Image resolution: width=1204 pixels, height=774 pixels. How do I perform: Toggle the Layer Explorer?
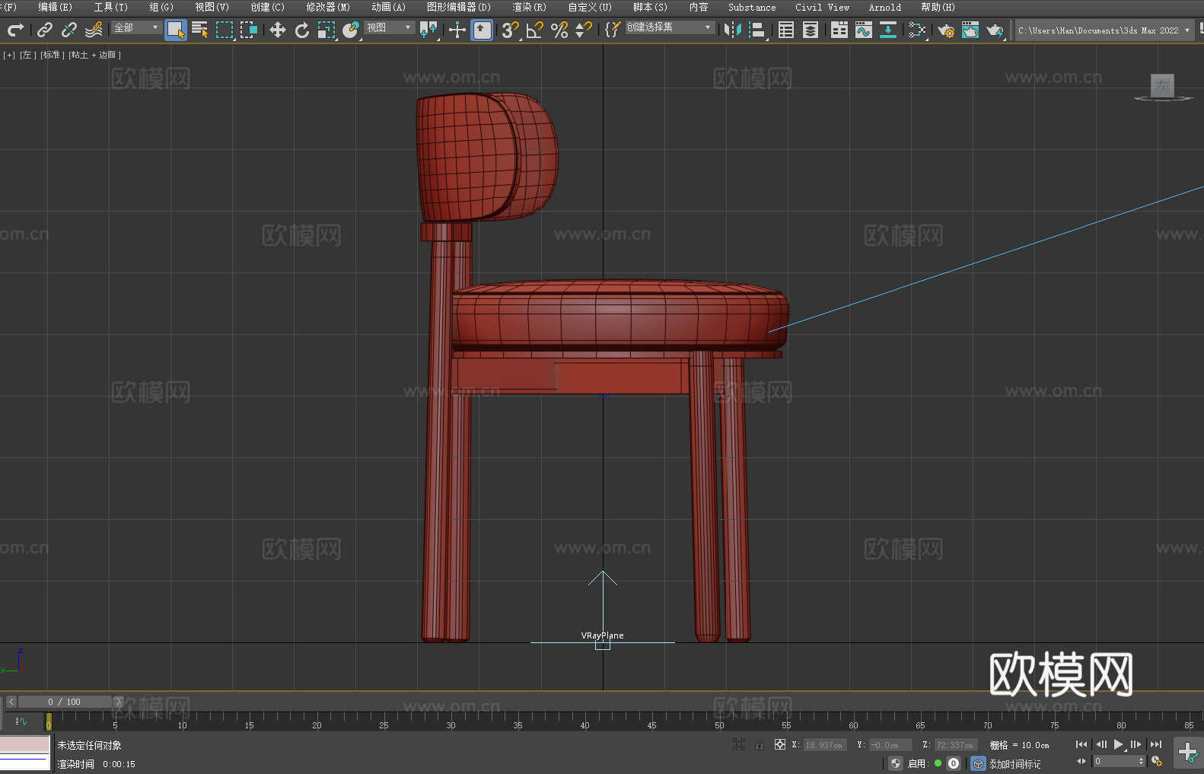[811, 30]
